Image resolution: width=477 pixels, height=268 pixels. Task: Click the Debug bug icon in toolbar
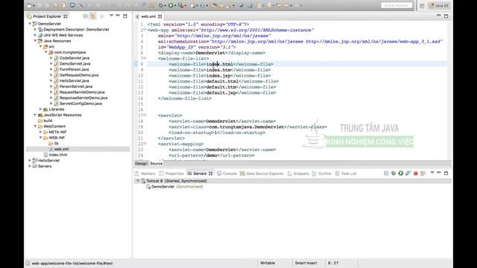(x=161, y=5)
